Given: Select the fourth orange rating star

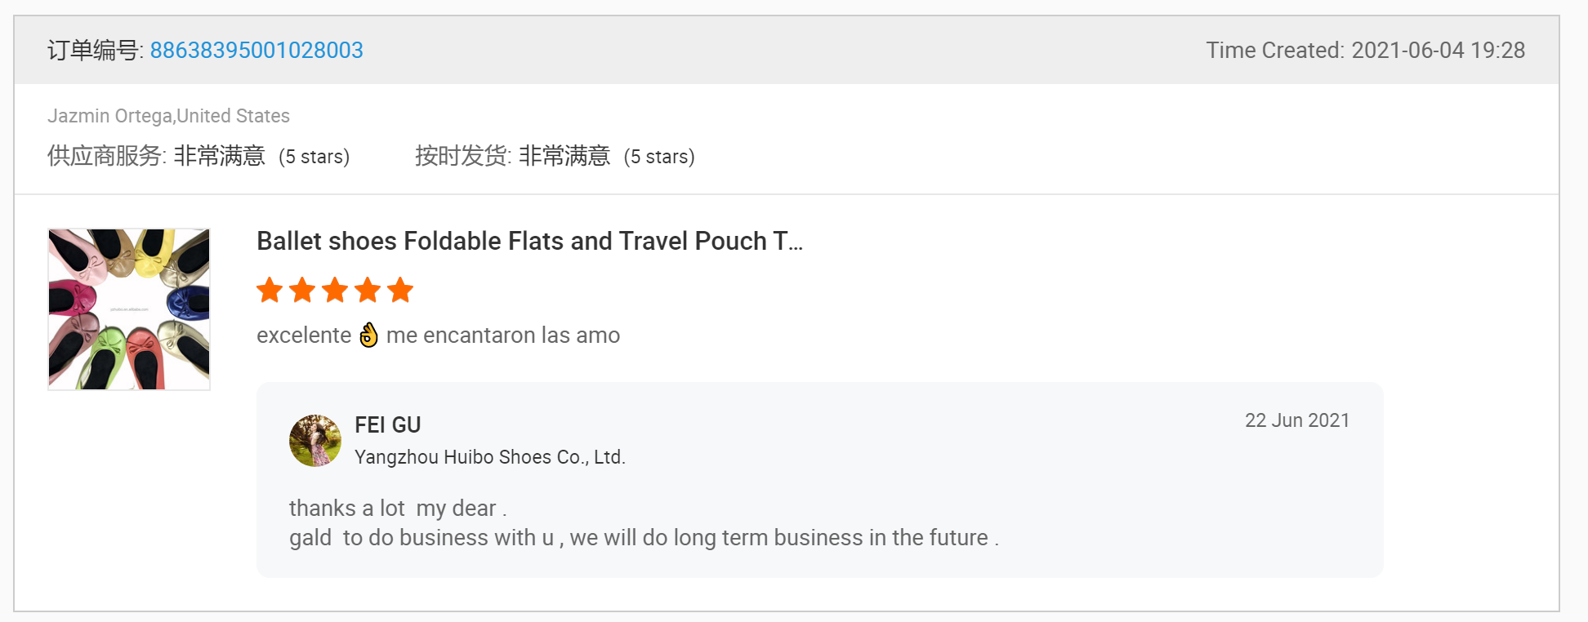Looking at the screenshot, I should point(368,290).
